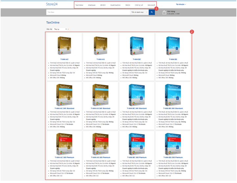
Task: Open the T-VAN BS product box image
Action: click(x=173, y=46)
